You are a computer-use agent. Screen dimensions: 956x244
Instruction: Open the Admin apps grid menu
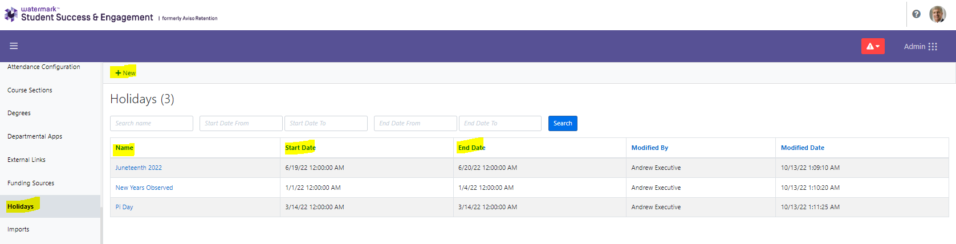[920, 46]
